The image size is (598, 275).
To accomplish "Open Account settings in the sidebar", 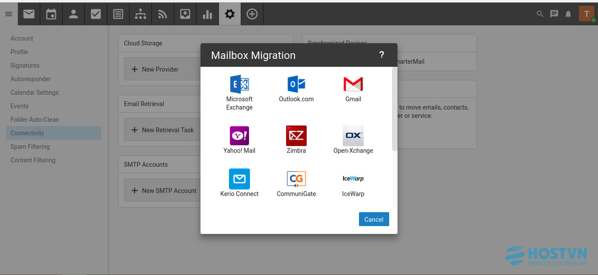I will point(22,38).
